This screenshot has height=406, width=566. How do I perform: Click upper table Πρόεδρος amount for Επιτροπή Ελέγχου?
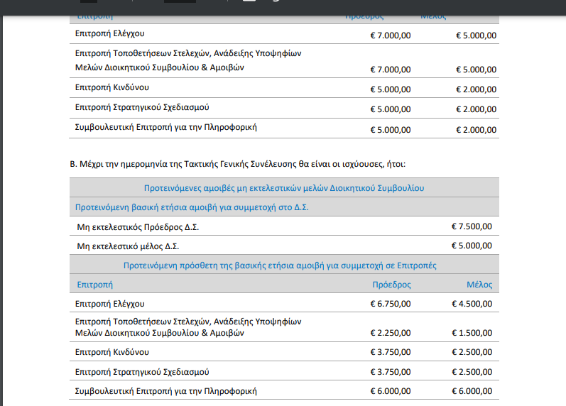click(x=390, y=35)
